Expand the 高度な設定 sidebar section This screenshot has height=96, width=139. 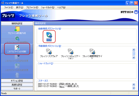click(x=17, y=85)
